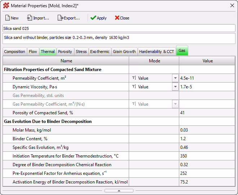Select 'Gas Permeability Coefficient, m⁴/(N·s)' row name

[x=49, y=104]
